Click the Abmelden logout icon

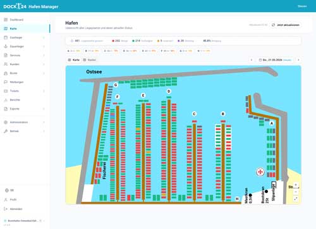(x=6, y=209)
